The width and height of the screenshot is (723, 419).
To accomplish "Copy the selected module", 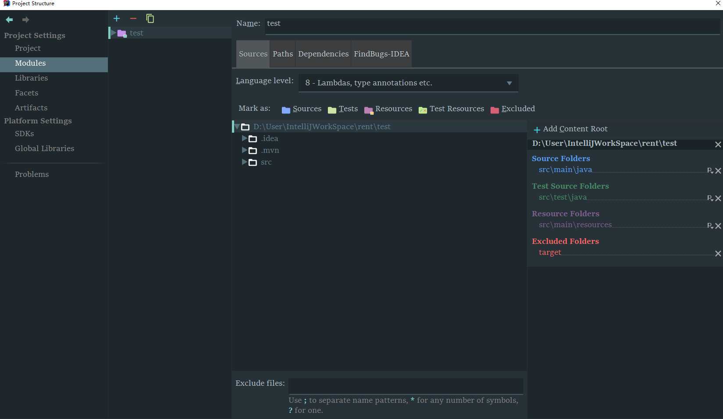I will 150,18.
